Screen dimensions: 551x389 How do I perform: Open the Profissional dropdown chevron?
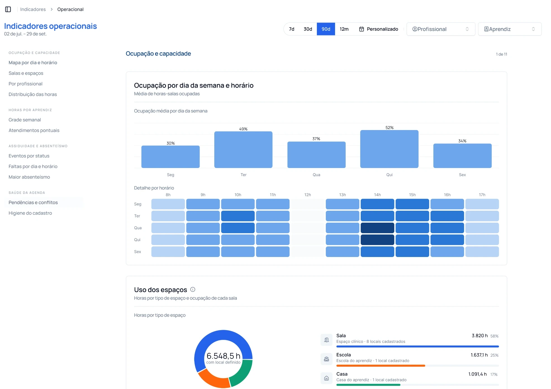(x=467, y=29)
